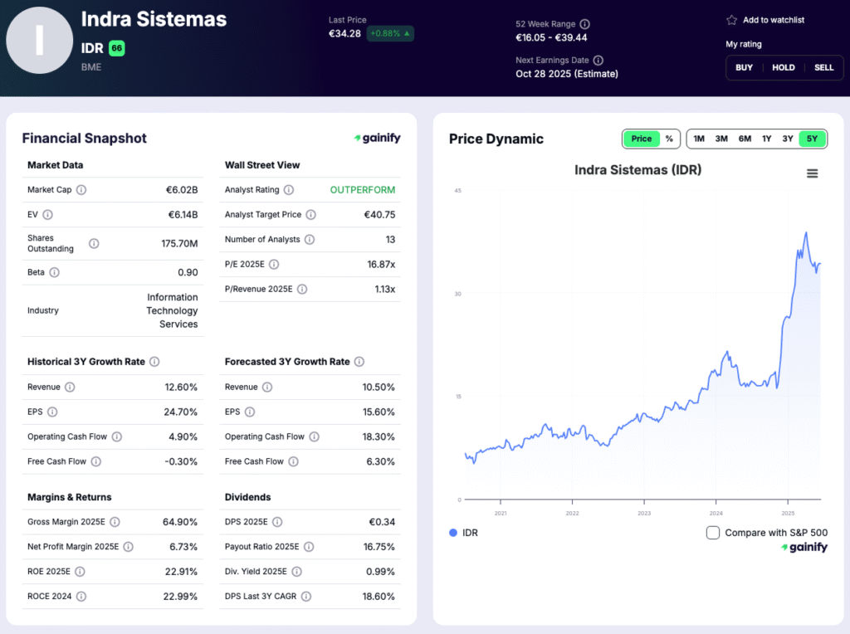Select the 1M time range tab
Viewport: 850px width, 634px height.
click(699, 139)
